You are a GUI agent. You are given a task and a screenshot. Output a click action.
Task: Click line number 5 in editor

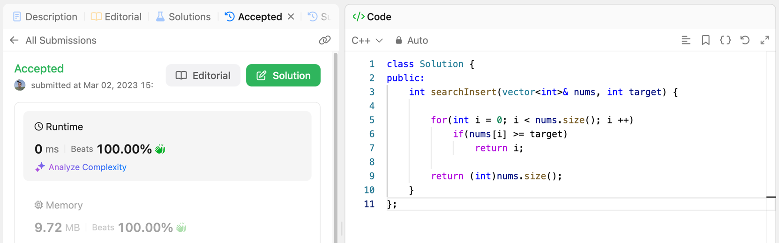(372, 120)
